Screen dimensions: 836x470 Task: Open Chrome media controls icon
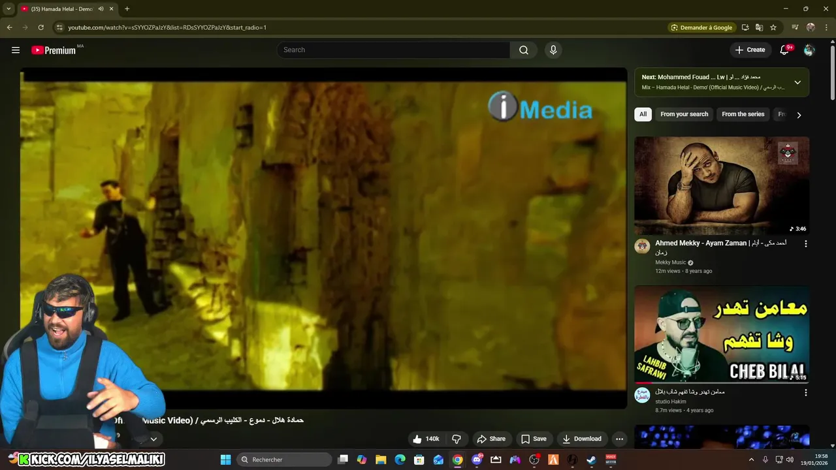pyautogui.click(x=795, y=27)
